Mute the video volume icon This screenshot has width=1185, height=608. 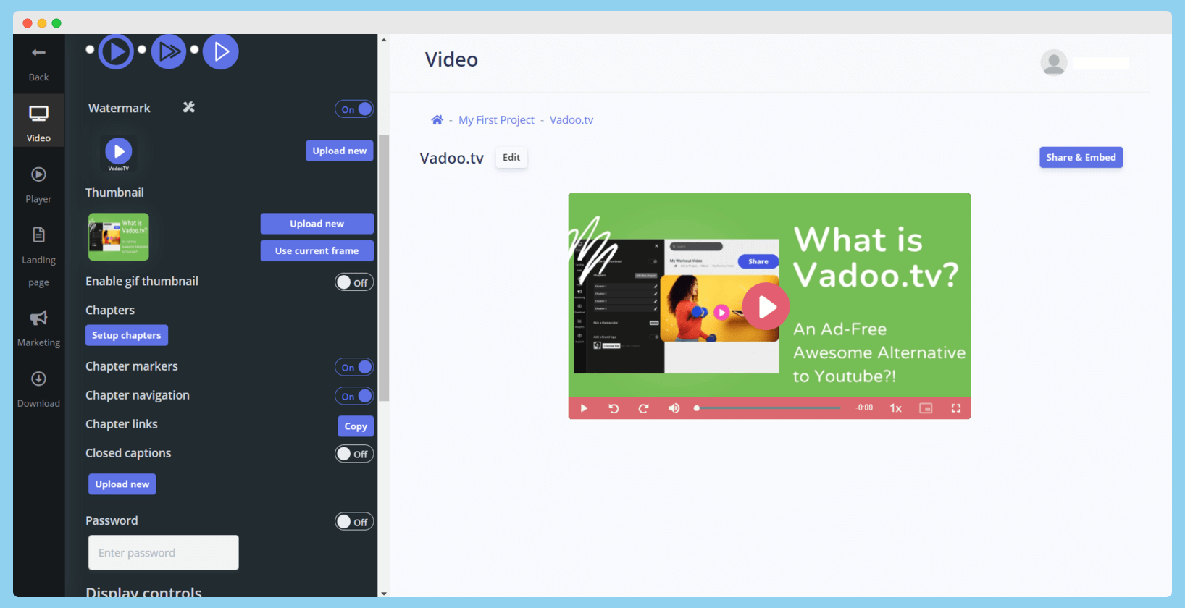click(x=674, y=408)
